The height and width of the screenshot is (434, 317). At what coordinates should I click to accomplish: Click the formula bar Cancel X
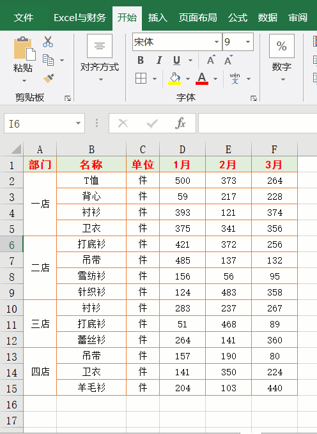pyautogui.click(x=123, y=123)
